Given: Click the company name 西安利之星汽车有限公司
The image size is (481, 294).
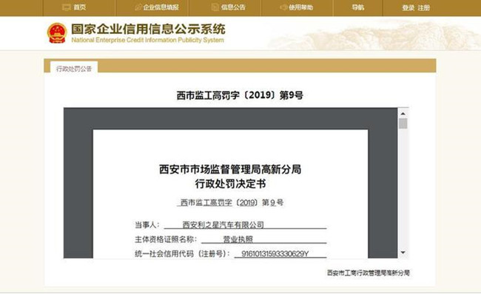Looking at the screenshot, I should (223, 225).
